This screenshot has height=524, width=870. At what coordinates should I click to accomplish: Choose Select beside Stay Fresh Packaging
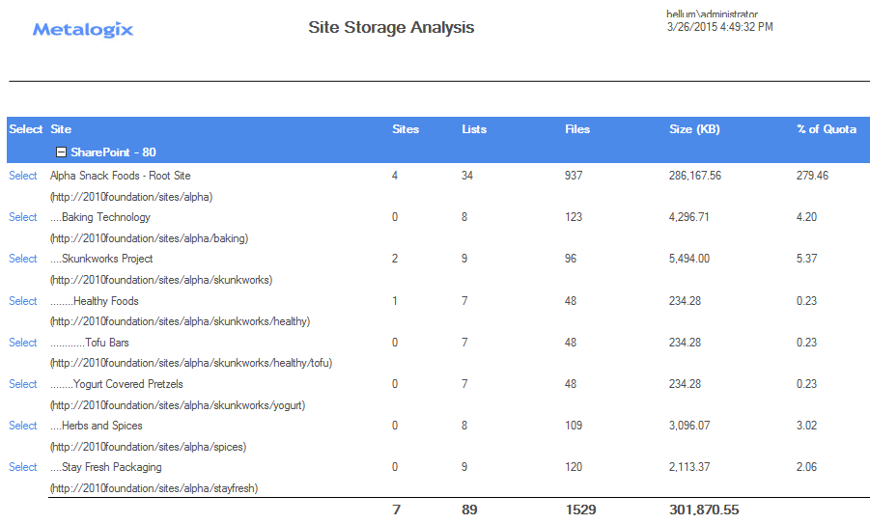(23, 467)
